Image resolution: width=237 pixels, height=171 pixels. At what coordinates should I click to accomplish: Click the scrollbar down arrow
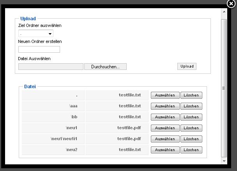(224, 161)
